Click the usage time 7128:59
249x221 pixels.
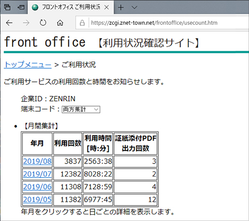(x=98, y=187)
